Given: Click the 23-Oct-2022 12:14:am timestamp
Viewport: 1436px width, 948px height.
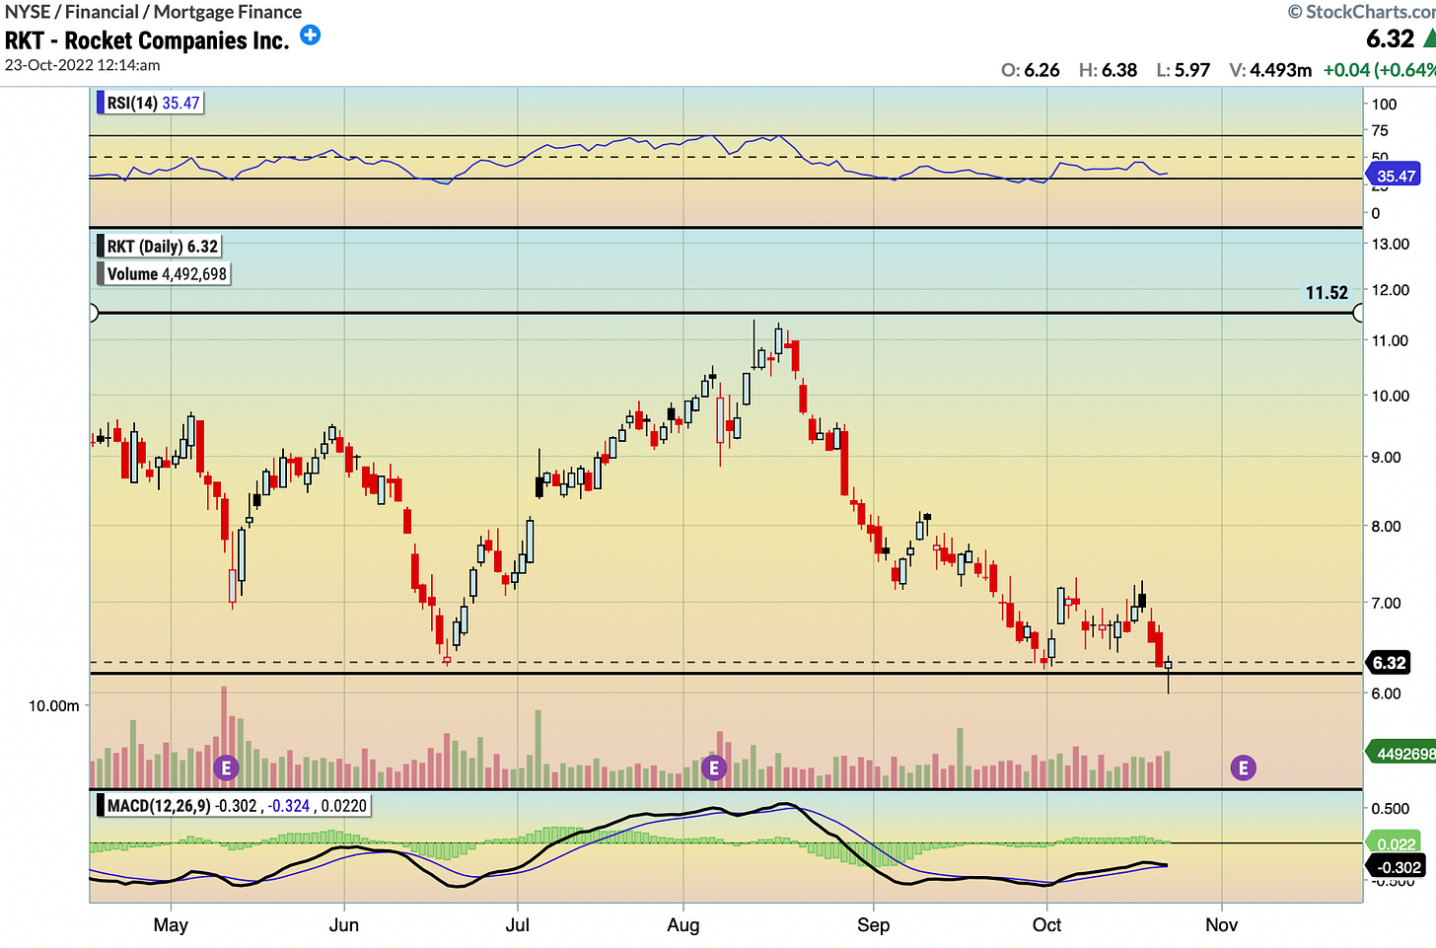Looking at the screenshot, I should click(83, 65).
